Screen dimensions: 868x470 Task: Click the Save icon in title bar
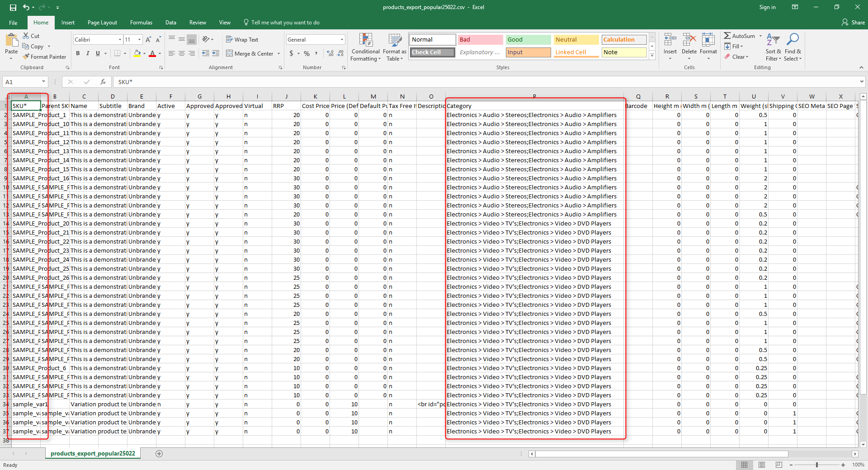point(13,7)
